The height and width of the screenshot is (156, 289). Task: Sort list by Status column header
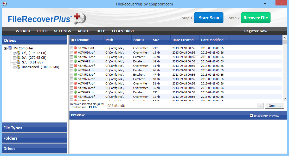click(x=141, y=40)
